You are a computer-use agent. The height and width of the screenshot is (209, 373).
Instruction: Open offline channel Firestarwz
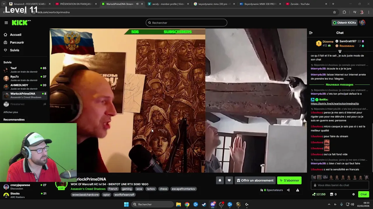point(25,104)
